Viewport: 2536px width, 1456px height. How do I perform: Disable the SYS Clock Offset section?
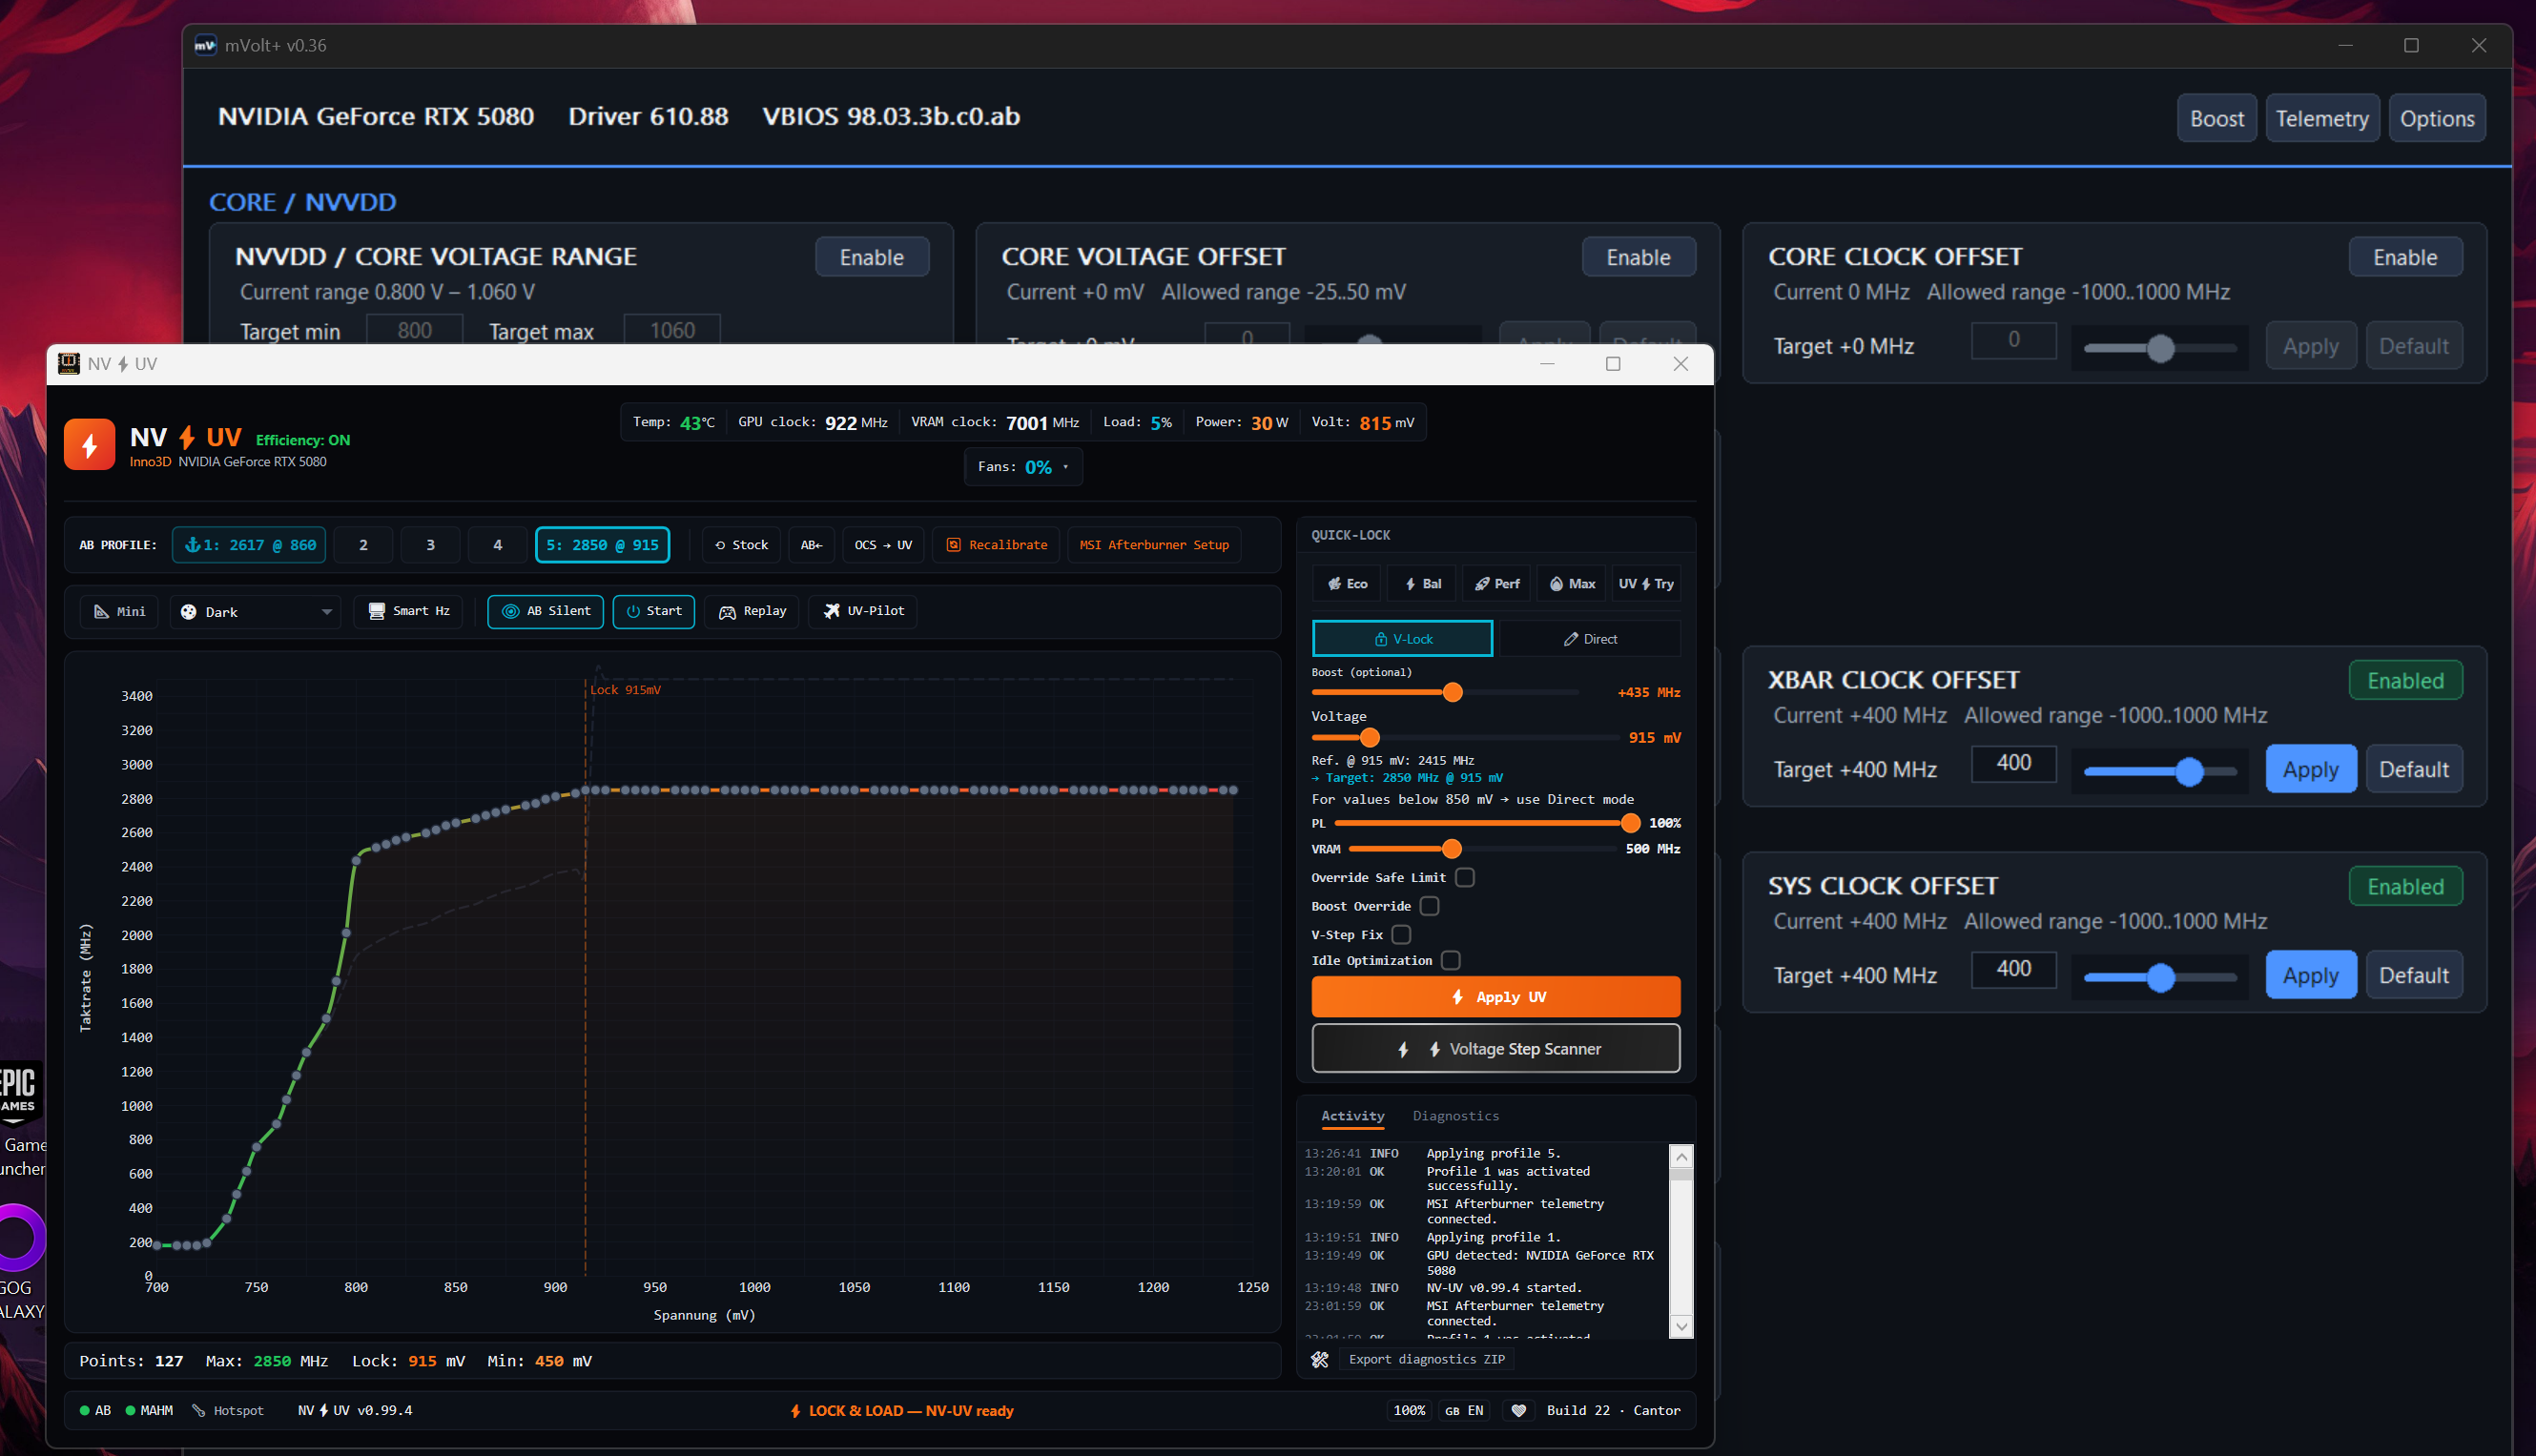tap(2405, 887)
